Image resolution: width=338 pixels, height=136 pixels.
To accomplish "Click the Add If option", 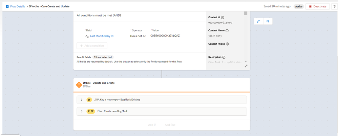I will coord(152,125).
